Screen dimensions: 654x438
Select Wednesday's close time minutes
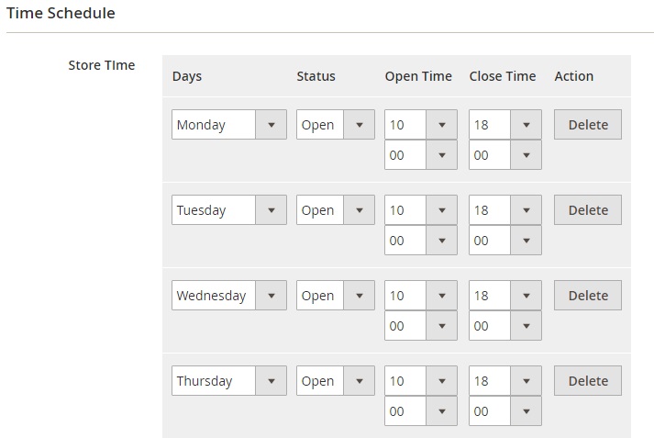[x=505, y=326]
